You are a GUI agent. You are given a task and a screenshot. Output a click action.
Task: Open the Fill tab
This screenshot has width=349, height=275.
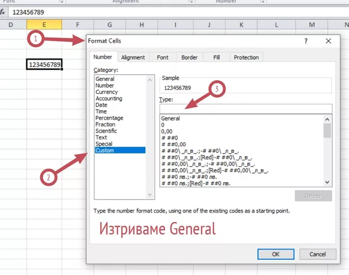tap(216, 57)
